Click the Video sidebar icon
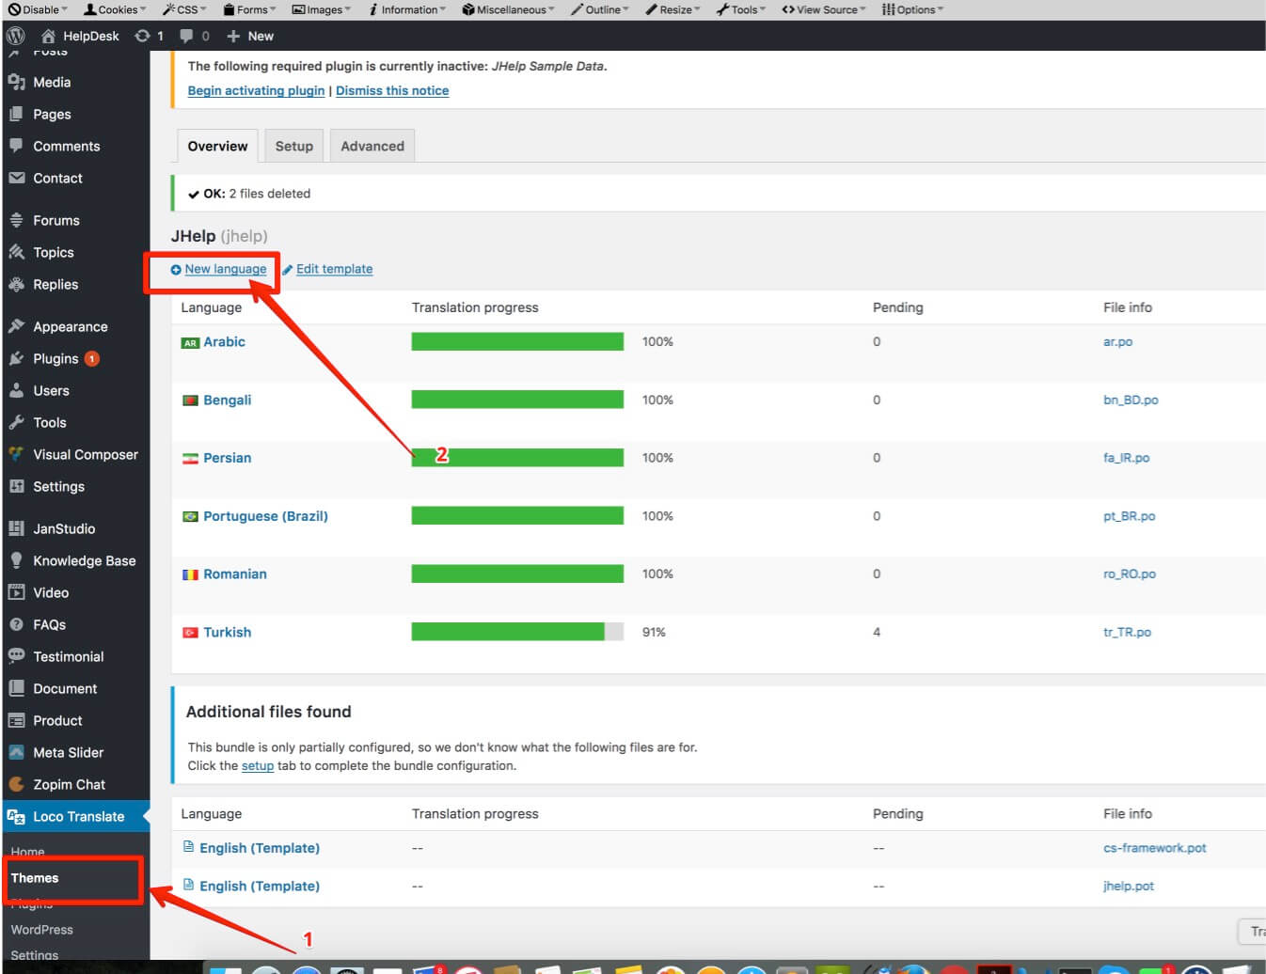This screenshot has height=974, width=1266. coord(16,592)
